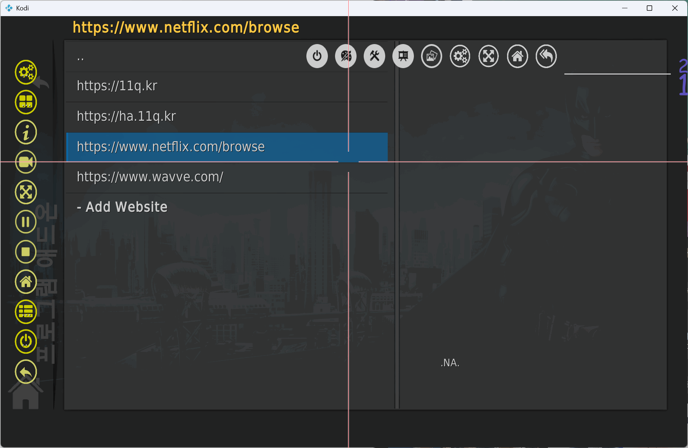Click the grey double-arrow back toolbar icon
Viewport: 688px width, 448px height.
pos(546,56)
